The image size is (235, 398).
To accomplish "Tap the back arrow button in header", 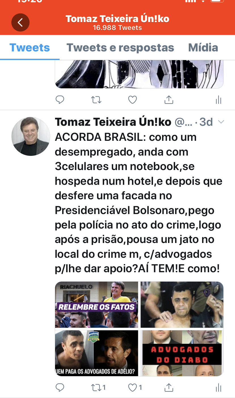I will click(20, 22).
